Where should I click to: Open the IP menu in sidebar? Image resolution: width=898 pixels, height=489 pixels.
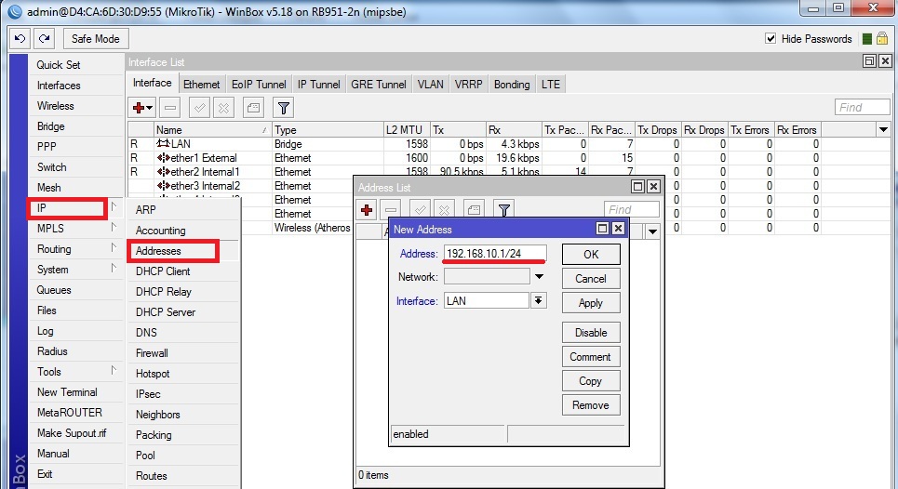click(67, 208)
